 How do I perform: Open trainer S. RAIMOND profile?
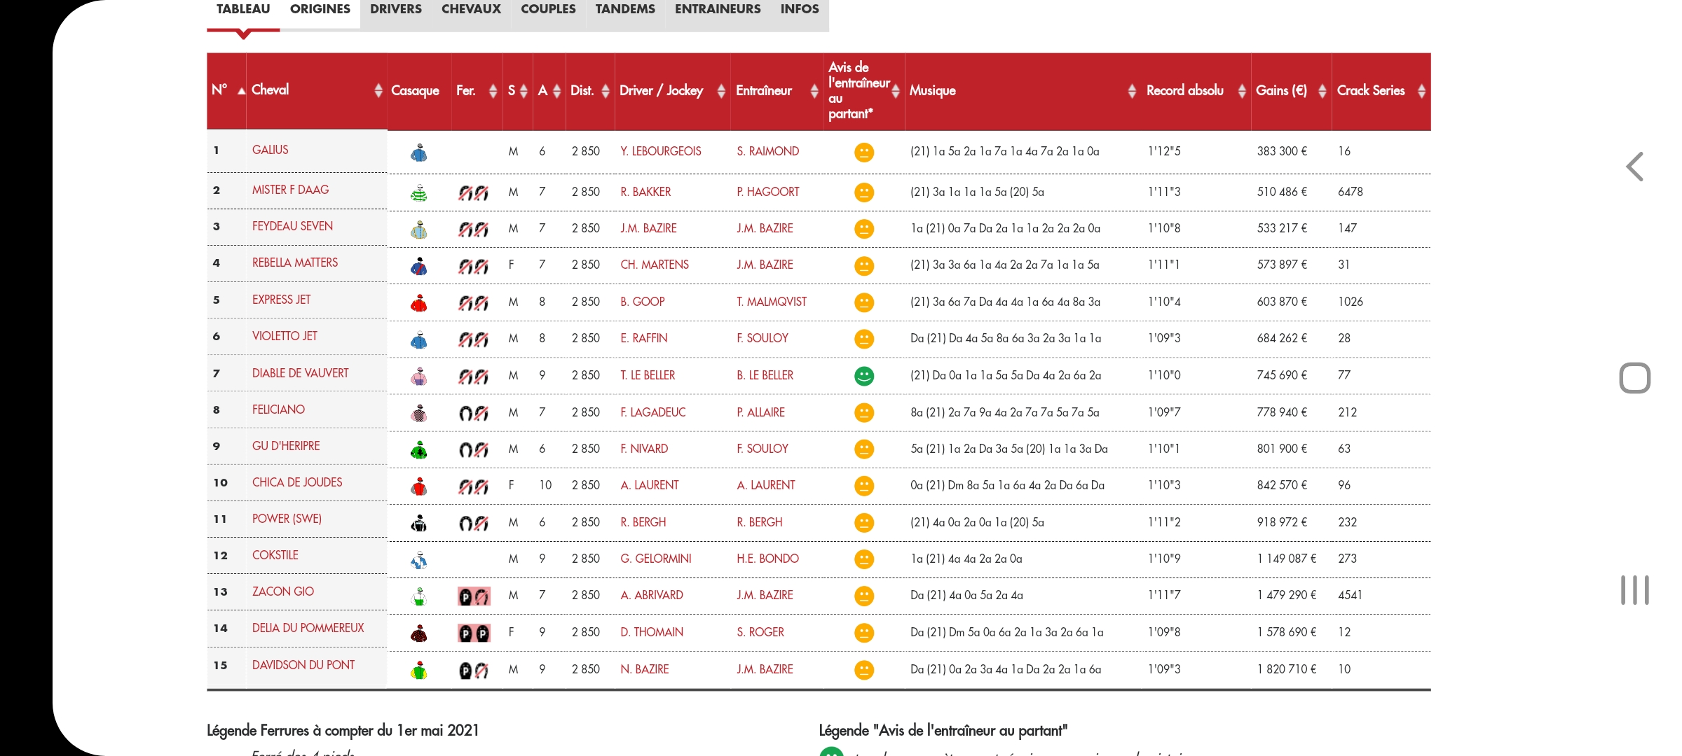click(x=767, y=151)
